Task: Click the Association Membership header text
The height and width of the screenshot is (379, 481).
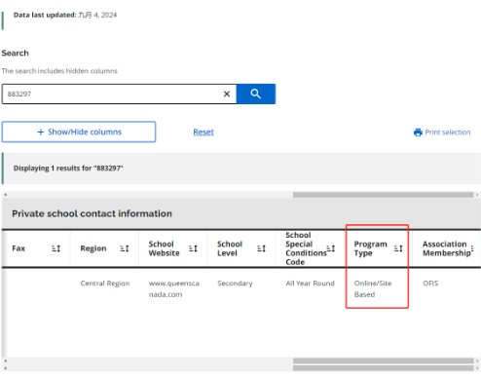Action: click(446, 248)
